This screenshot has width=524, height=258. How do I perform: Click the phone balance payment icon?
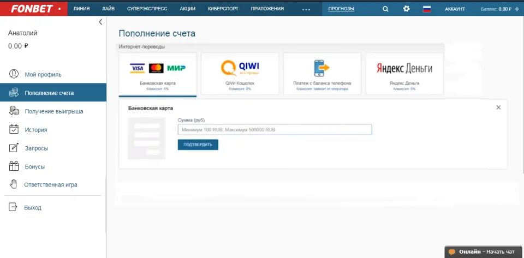(322, 68)
